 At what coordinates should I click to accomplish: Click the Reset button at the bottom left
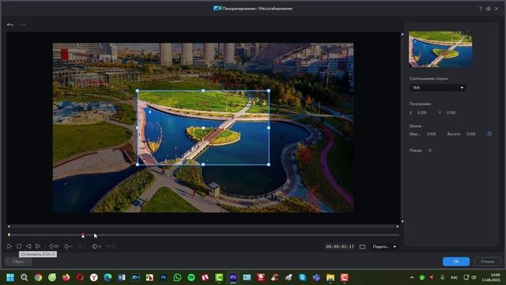click(x=18, y=262)
